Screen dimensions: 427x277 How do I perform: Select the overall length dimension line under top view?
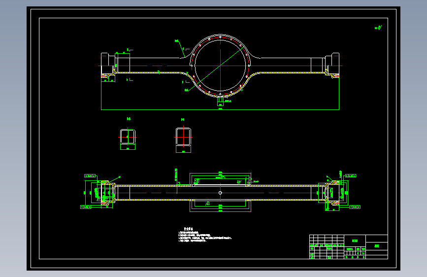pyautogui.click(x=220, y=109)
